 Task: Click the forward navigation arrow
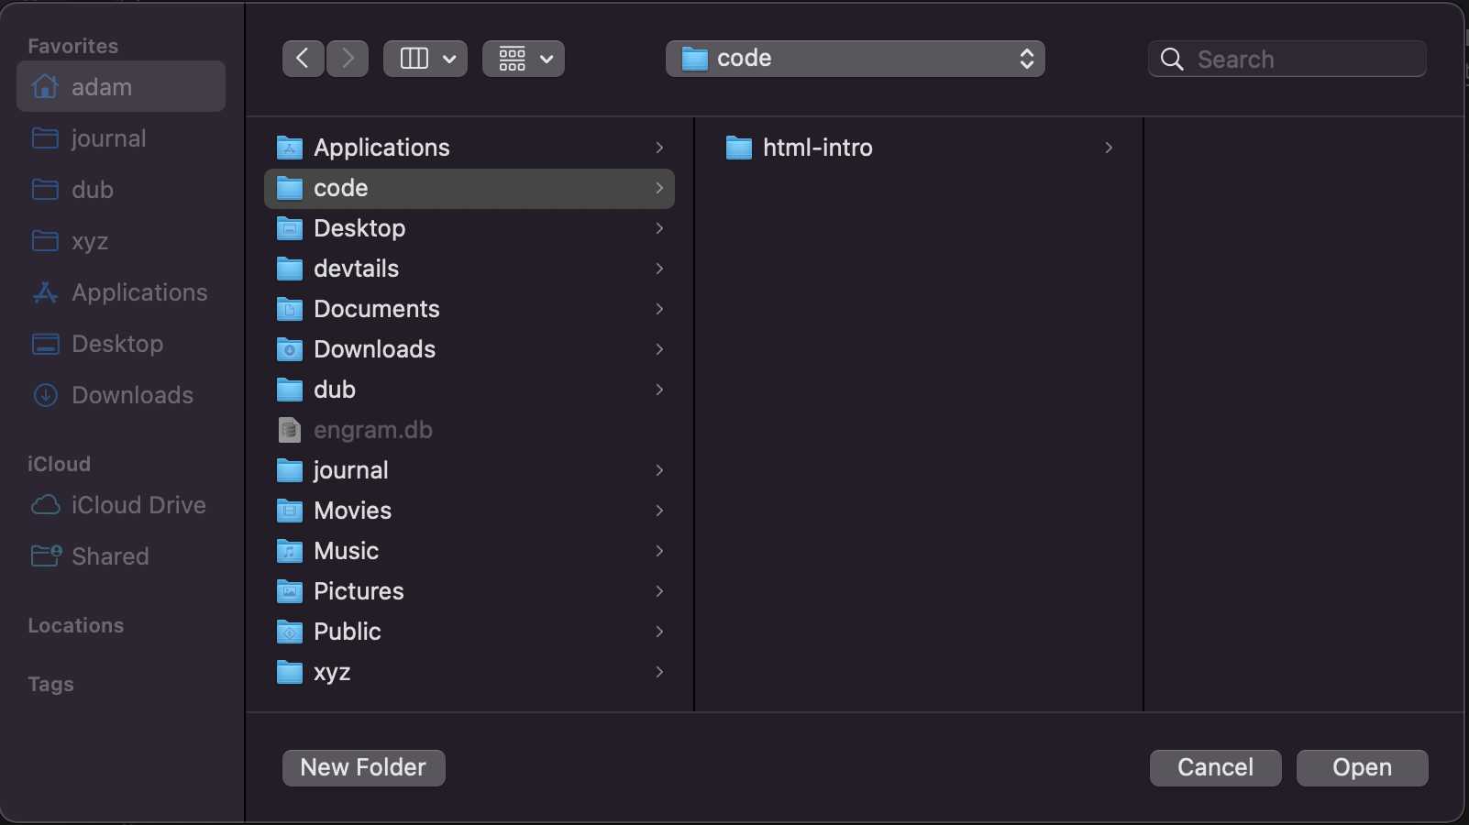click(347, 58)
